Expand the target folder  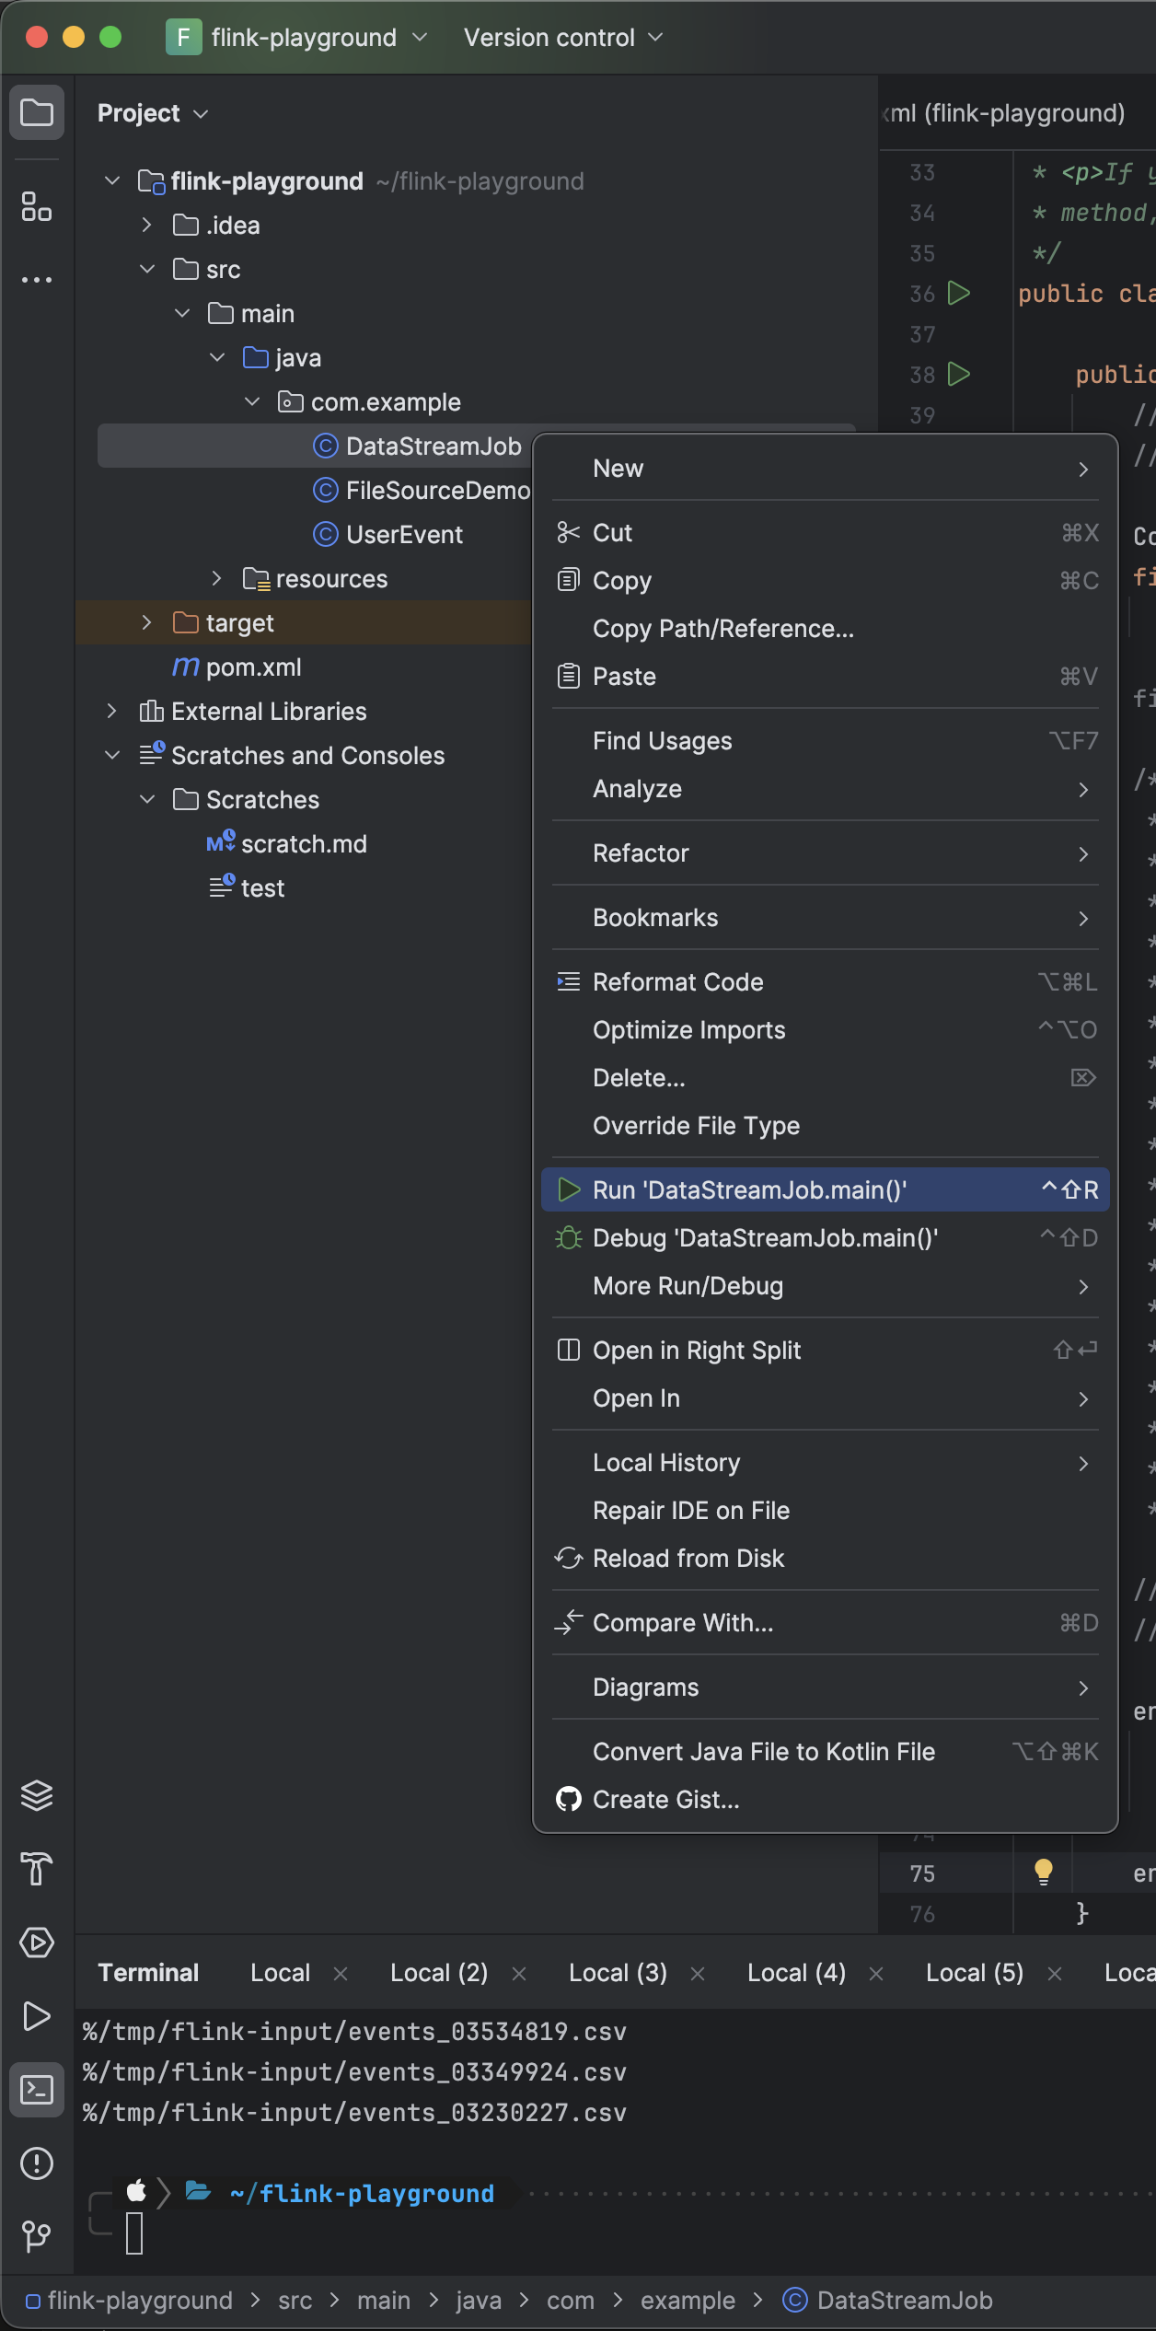click(x=147, y=623)
